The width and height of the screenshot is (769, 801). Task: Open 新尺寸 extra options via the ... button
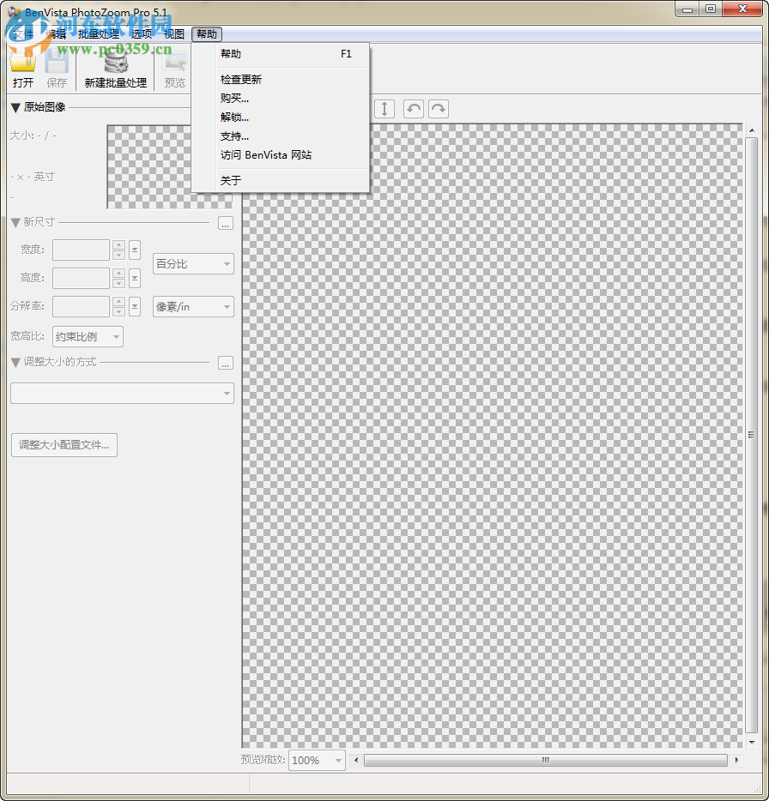225,223
